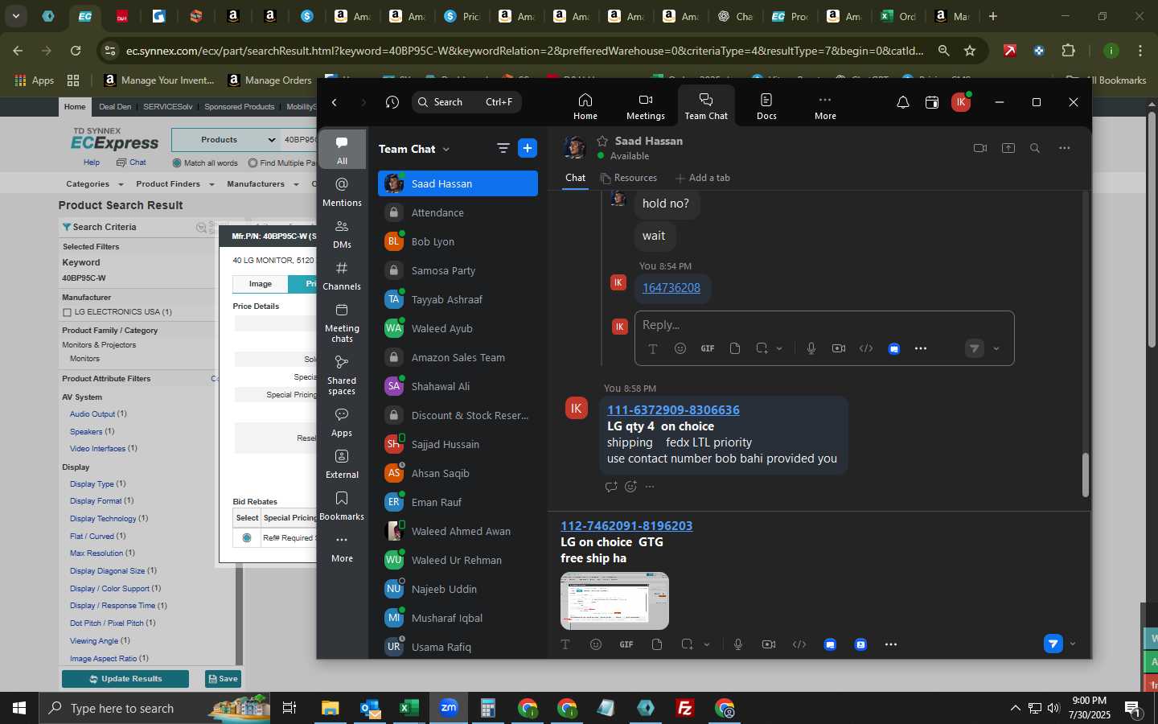Expand the Categories menu in ECExpress

[x=93, y=184]
